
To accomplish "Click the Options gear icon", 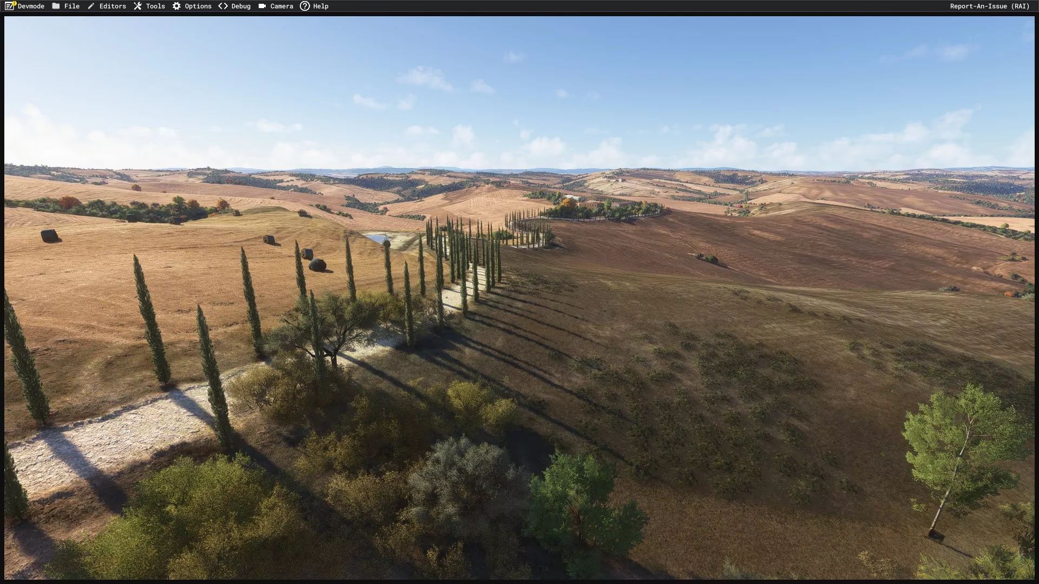I will click(176, 6).
